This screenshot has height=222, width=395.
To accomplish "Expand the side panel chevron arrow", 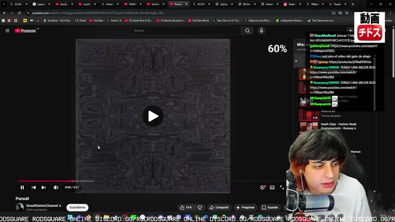I will coord(371,201).
